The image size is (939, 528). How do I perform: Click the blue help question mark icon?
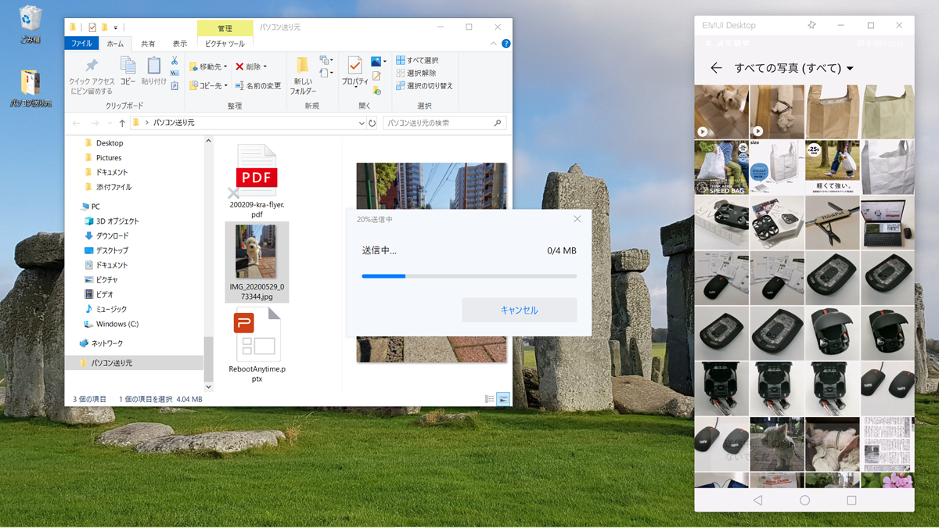point(505,44)
